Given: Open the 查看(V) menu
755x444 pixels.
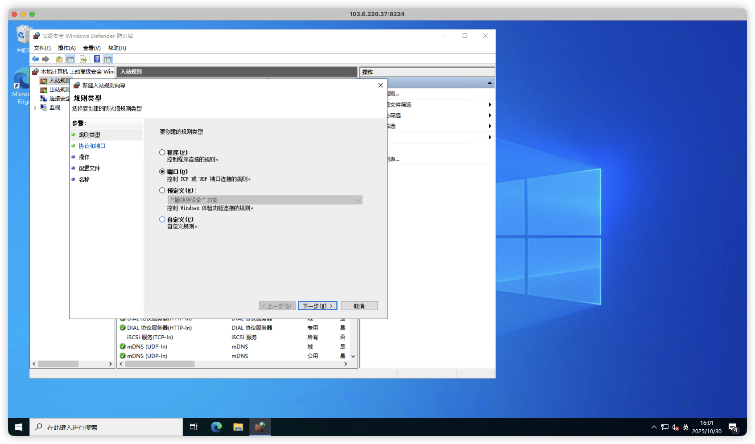Looking at the screenshot, I should coord(91,48).
